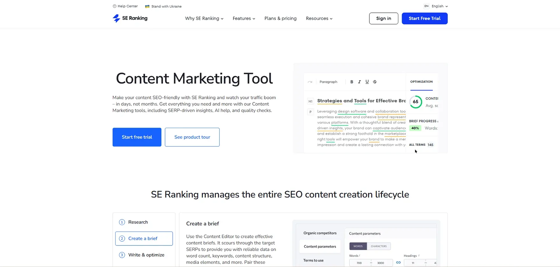Open the Features dropdown
Viewport: 560px width, 267px height.
(244, 18)
